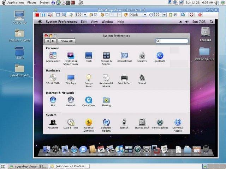Click the Show All button
The width and height of the screenshot is (226, 169).
coord(67,41)
